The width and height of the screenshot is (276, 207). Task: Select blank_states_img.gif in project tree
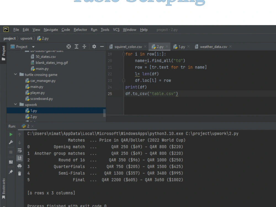(49, 63)
